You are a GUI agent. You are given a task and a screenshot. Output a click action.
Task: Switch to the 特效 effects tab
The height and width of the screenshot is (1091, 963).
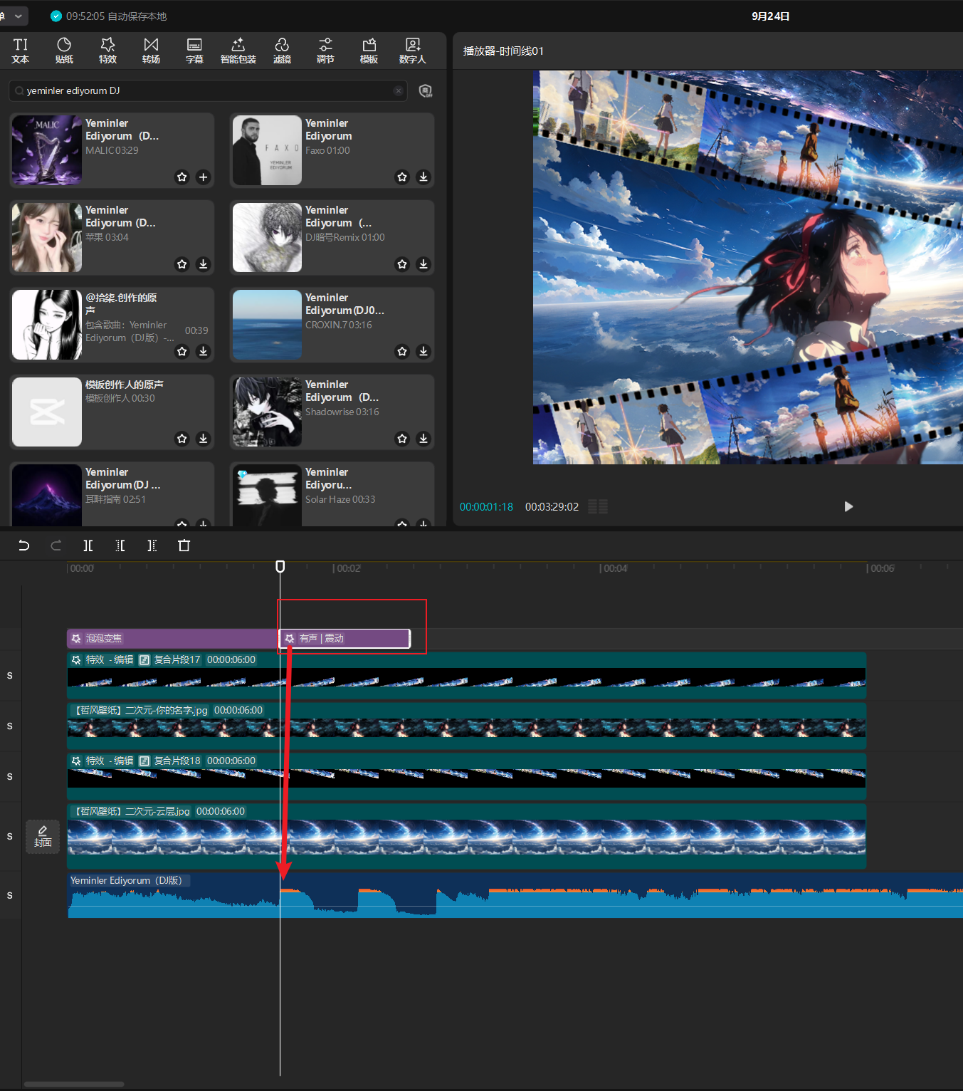(107, 51)
